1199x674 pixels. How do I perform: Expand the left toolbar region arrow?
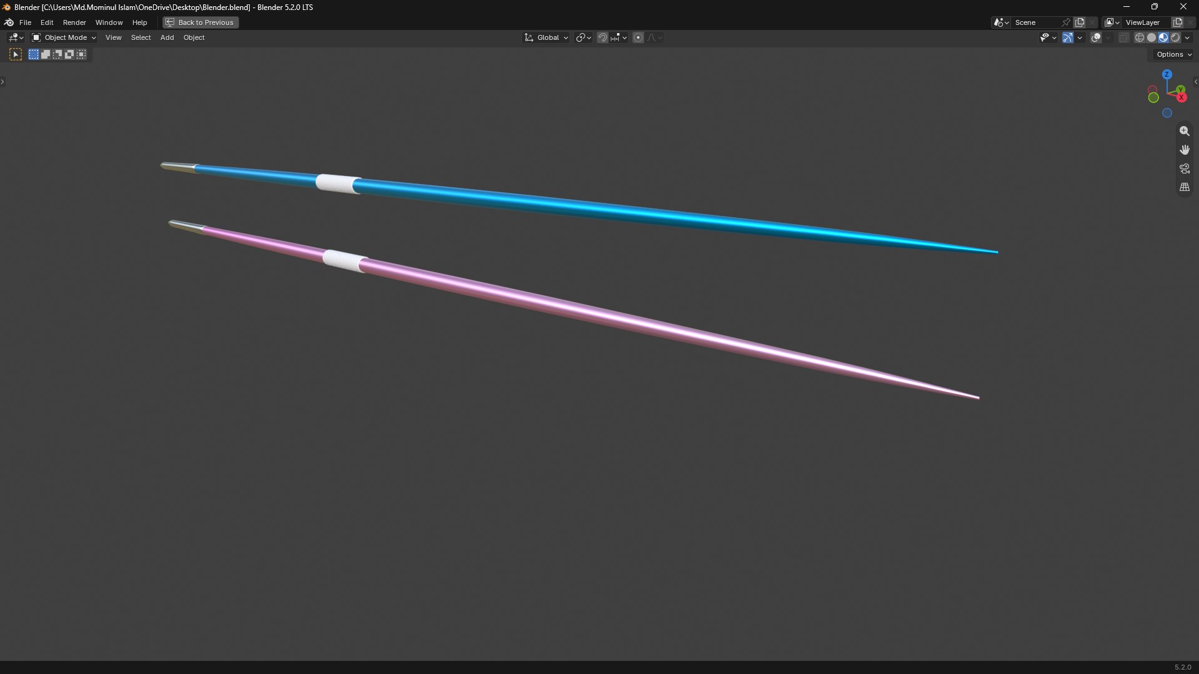click(x=2, y=82)
